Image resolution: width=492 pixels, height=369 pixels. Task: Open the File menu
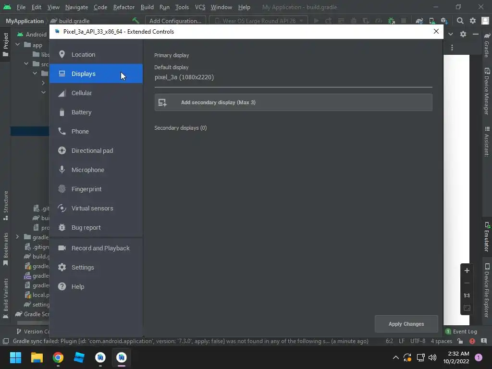pos(21,7)
